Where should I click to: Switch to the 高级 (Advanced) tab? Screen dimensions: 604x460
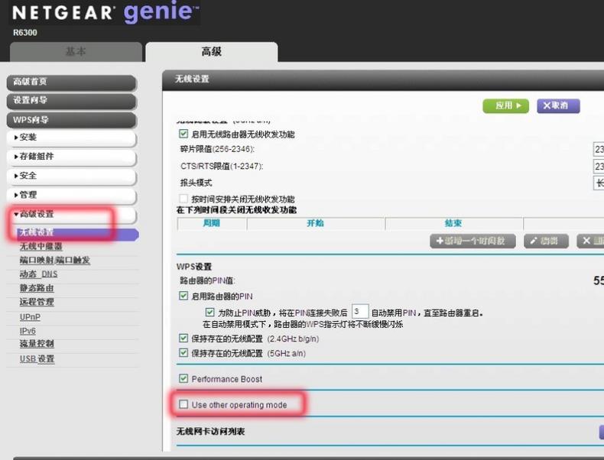click(x=211, y=52)
